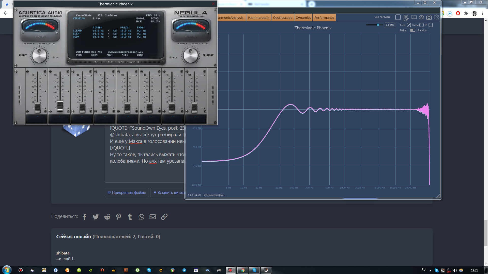Share via the WhatsApp icon
488x274 pixels.
141,217
